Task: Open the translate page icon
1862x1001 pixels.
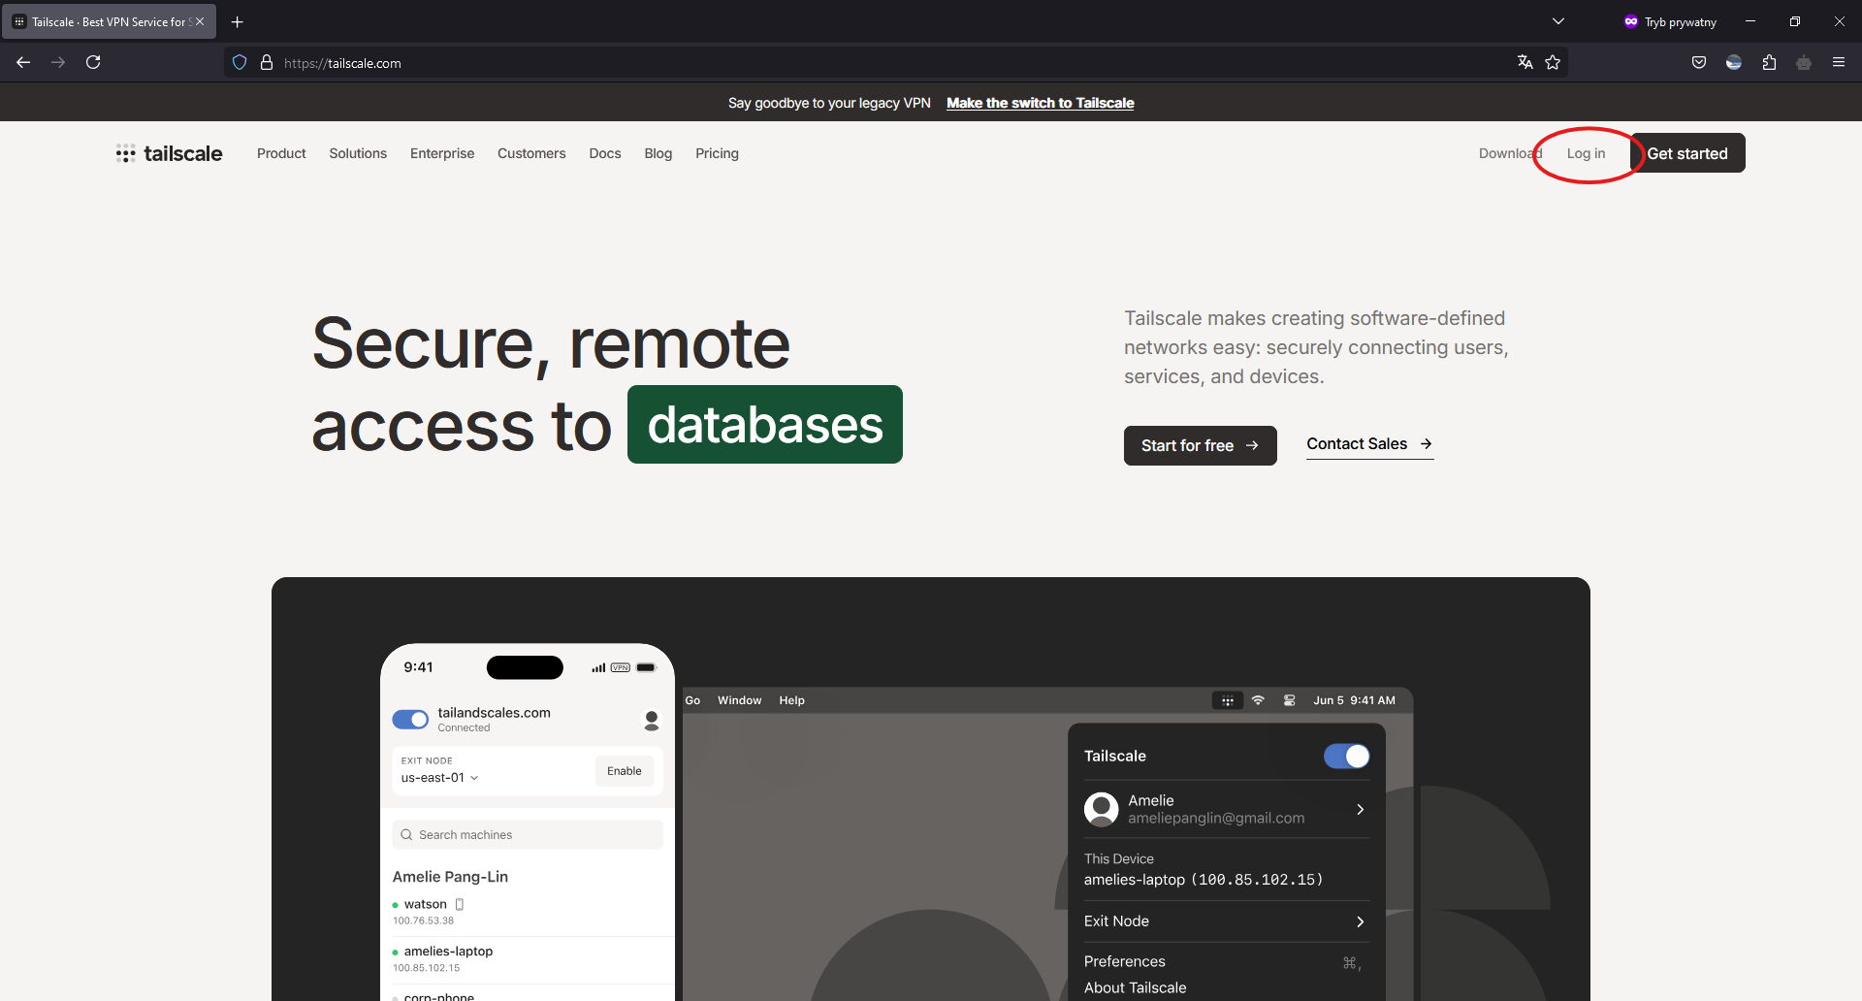Action: 1525,62
